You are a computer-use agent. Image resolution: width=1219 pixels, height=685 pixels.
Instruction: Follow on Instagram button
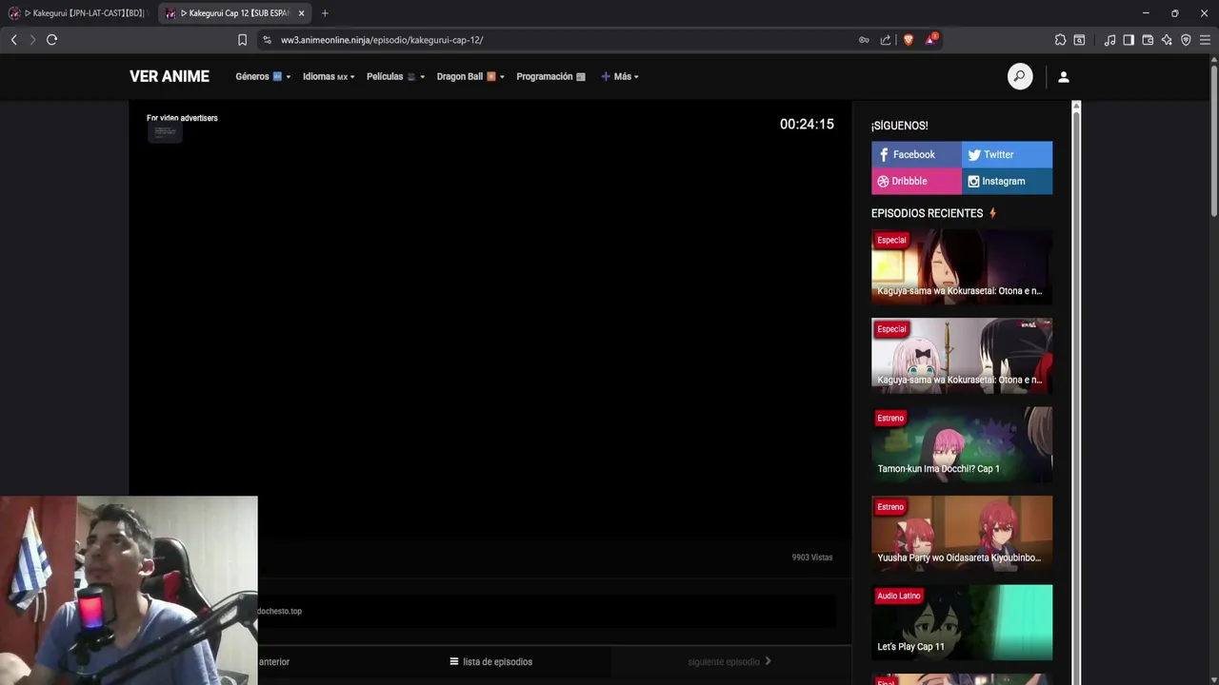1007,182
